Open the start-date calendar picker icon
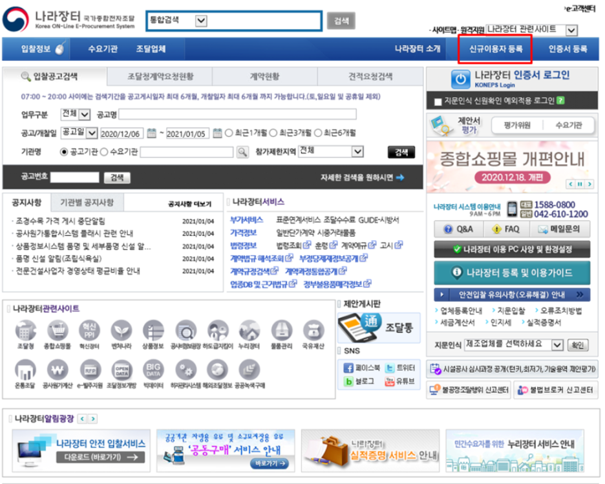 (x=152, y=133)
